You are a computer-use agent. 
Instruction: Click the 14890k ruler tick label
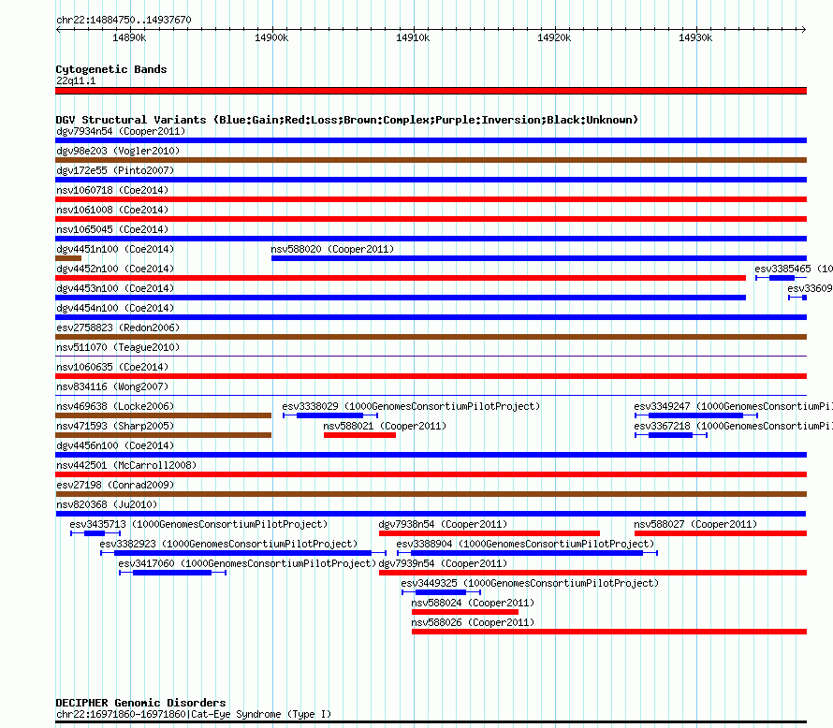(x=129, y=37)
